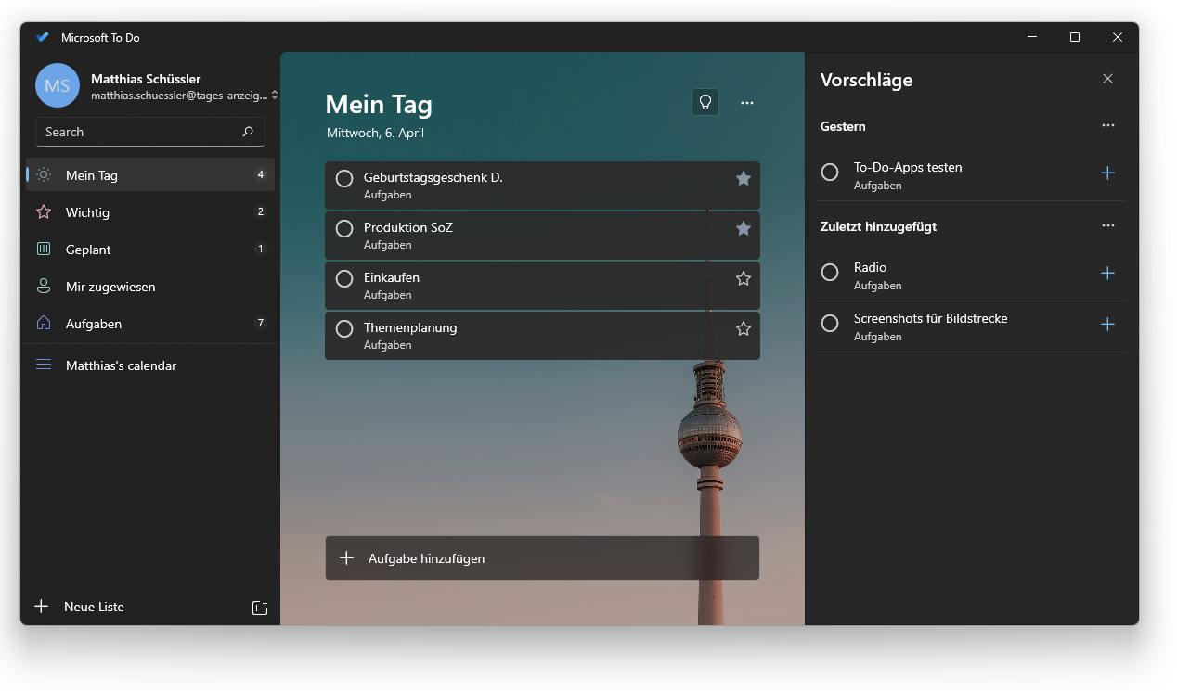
Task: Open the Mein Tag list options menu
Action: click(x=747, y=103)
